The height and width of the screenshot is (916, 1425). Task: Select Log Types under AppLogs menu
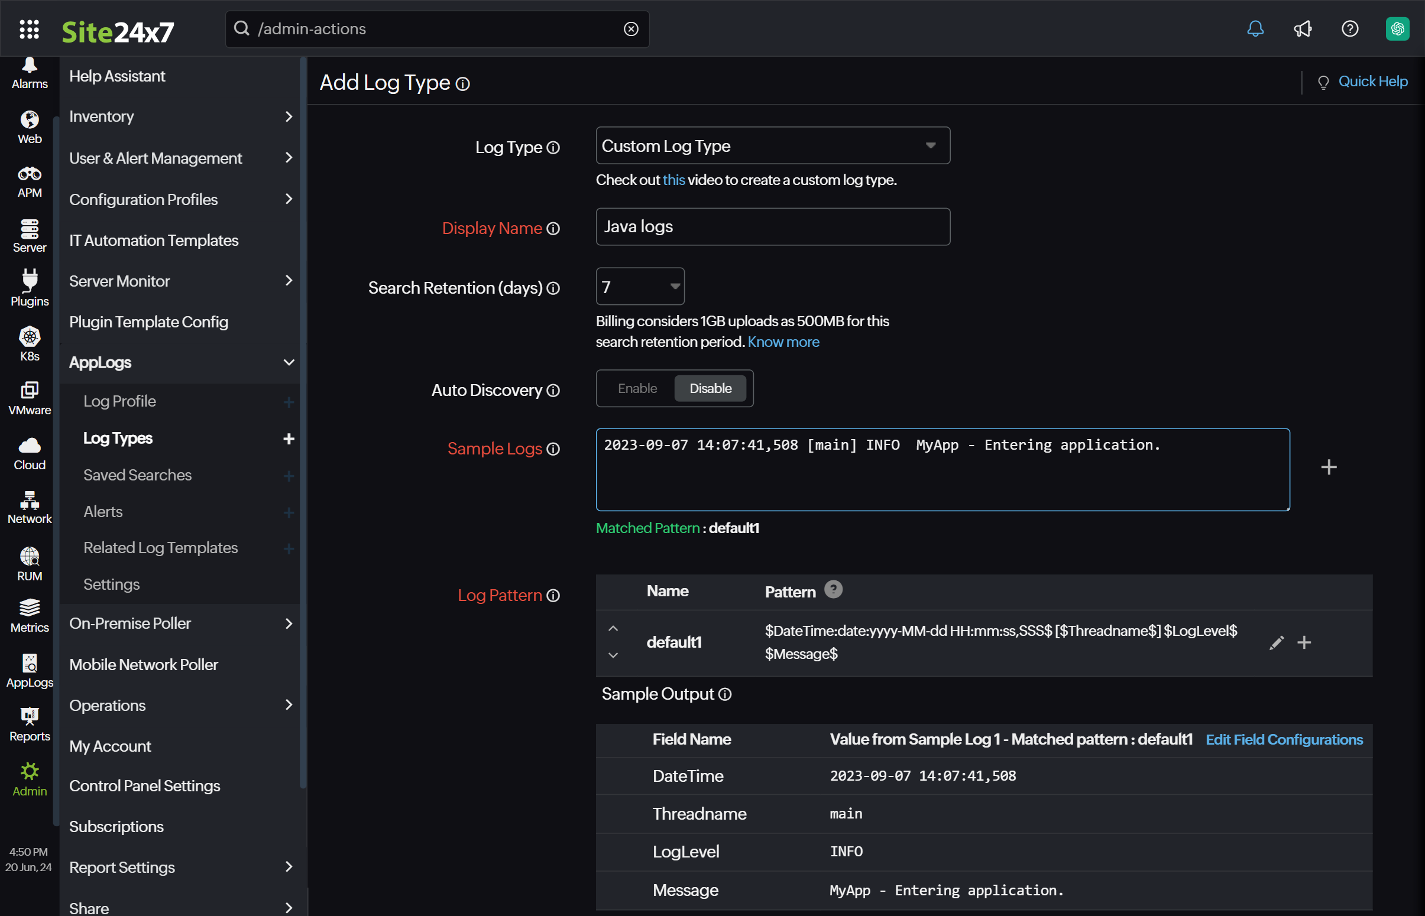point(118,437)
